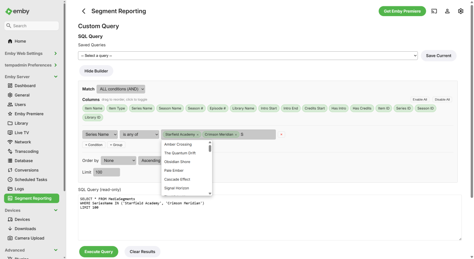The width and height of the screenshot is (474, 259).
Task: Click the suggestion list scrollbar down arrow
Action: pos(210,193)
